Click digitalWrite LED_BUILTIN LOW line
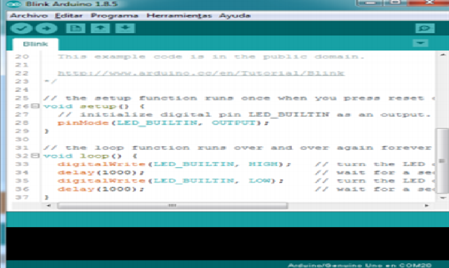The height and width of the screenshot is (268, 449). pyautogui.click(x=171, y=181)
